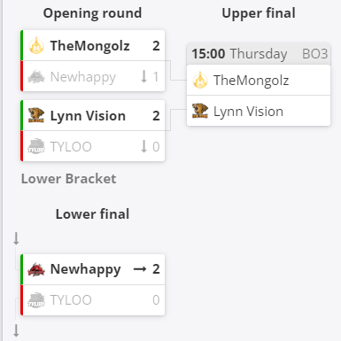Open TheMongolz team name in Upper final
Image resolution: width=341 pixels, height=341 pixels.
(x=251, y=81)
